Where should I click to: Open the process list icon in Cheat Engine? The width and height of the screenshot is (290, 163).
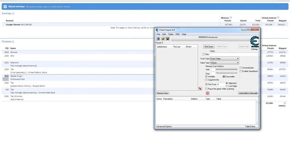tap(158, 38)
